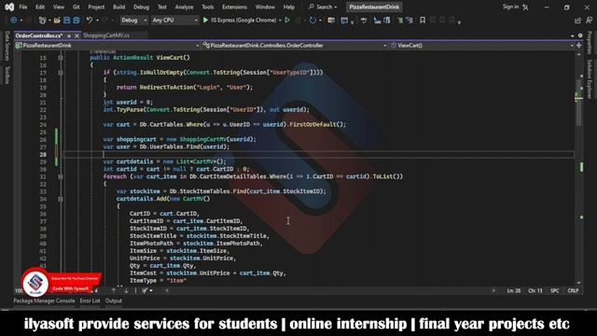Open the Extensions menu
597x336 pixels.
point(234,7)
